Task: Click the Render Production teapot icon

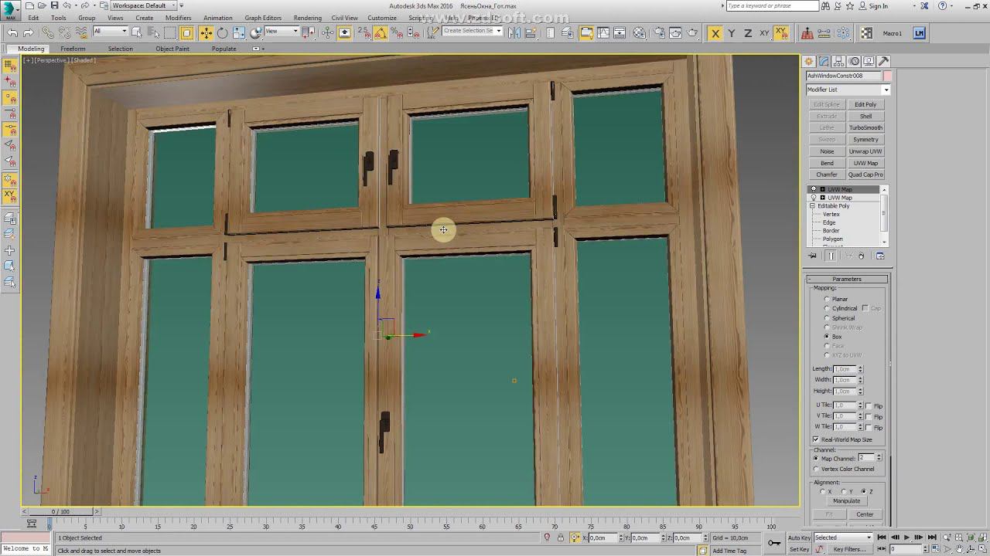Action: click(x=692, y=33)
